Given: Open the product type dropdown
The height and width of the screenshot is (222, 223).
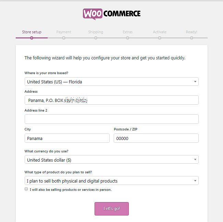Looking at the screenshot, I should (112, 180).
